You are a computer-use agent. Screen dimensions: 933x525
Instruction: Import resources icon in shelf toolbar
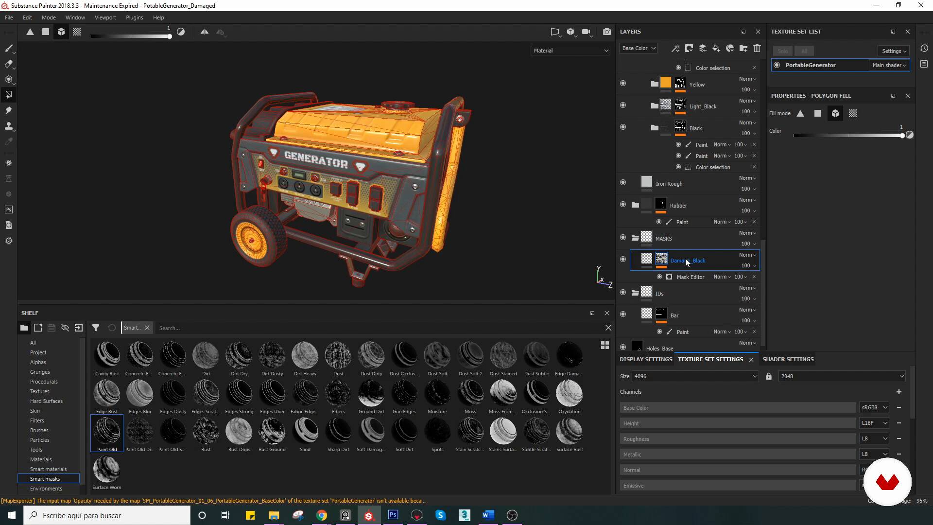pos(79,328)
